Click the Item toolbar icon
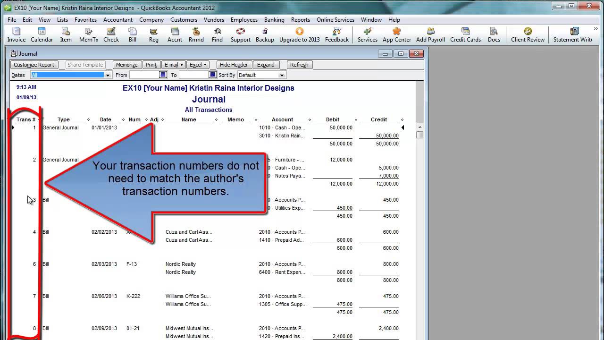 point(66,35)
